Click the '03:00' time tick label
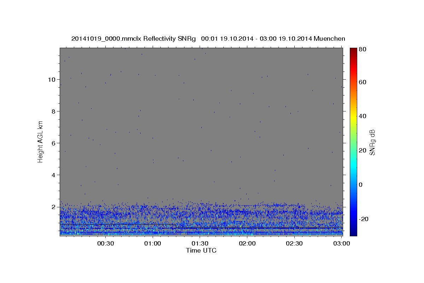The height and width of the screenshot is (283, 424). (342, 243)
